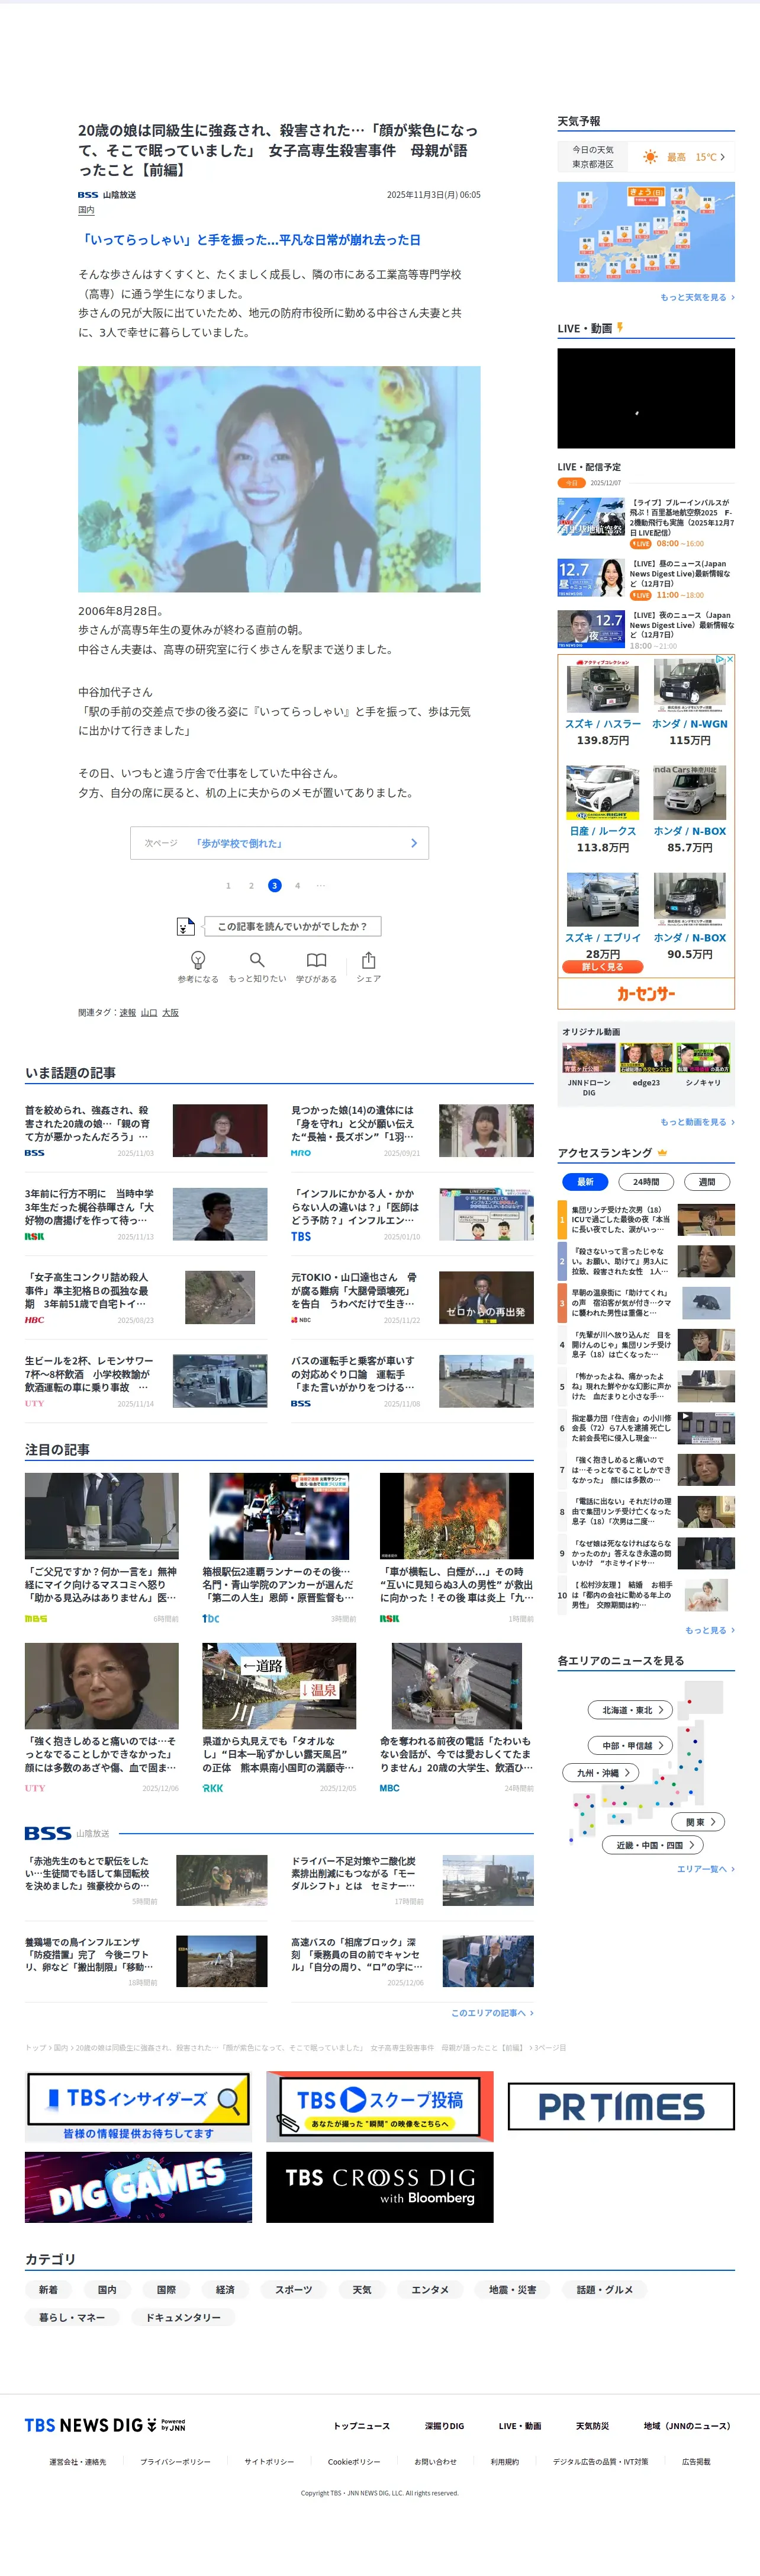Open the シノキャリ video thumbnail

pos(703,1058)
